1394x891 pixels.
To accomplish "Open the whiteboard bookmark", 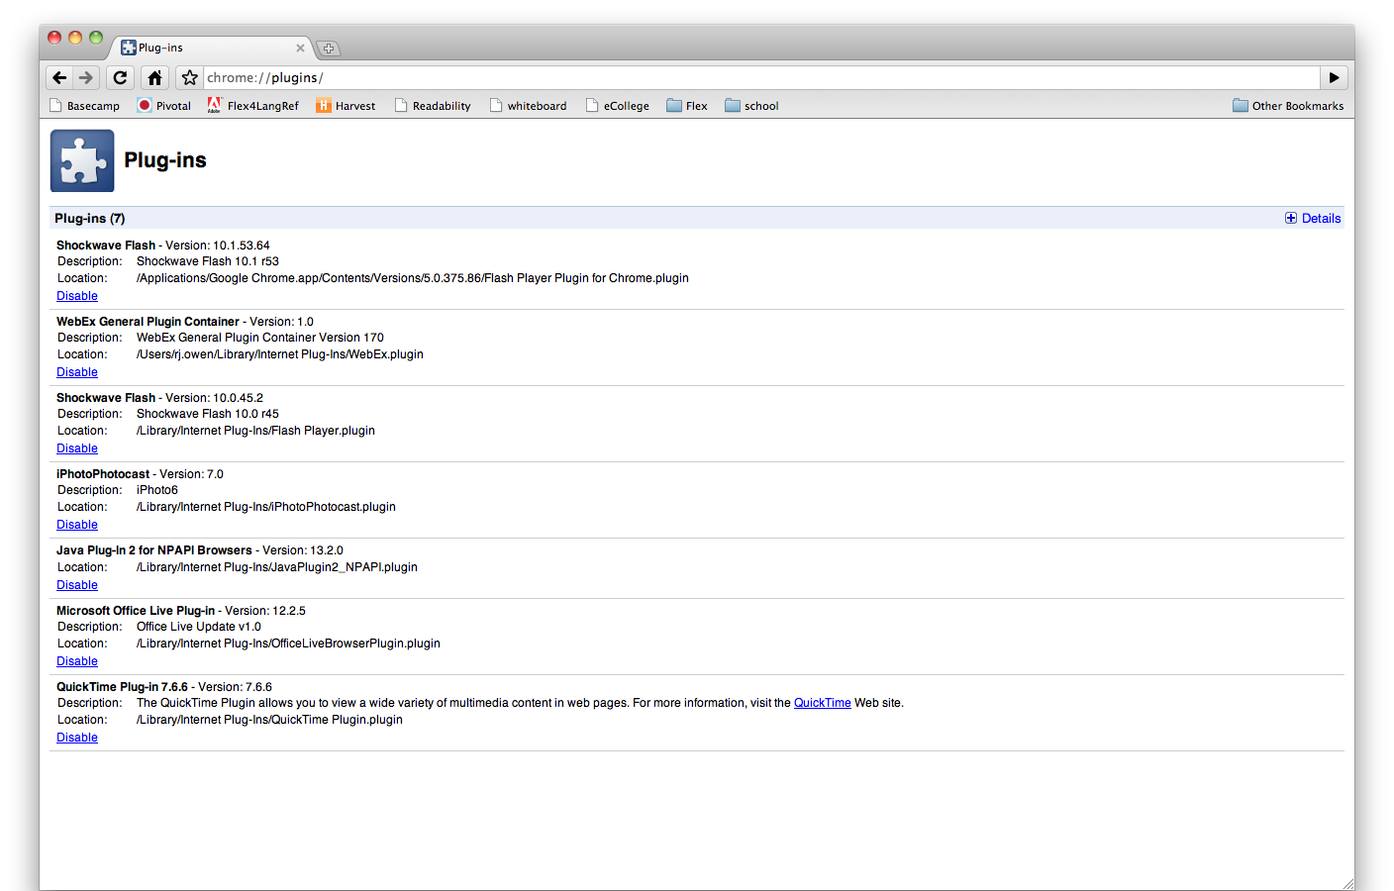I will point(528,106).
